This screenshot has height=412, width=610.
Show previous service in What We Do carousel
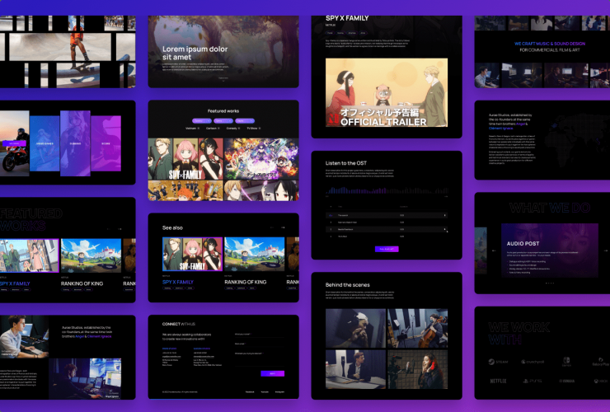(x=494, y=250)
